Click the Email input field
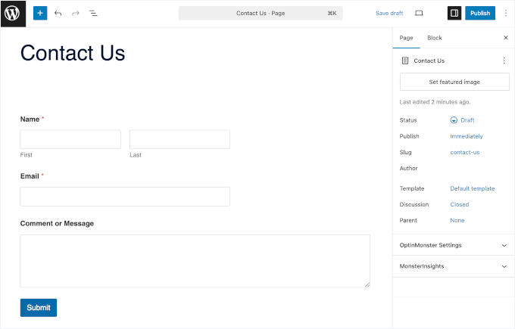Viewport: 515px width, 329px height. click(125, 197)
